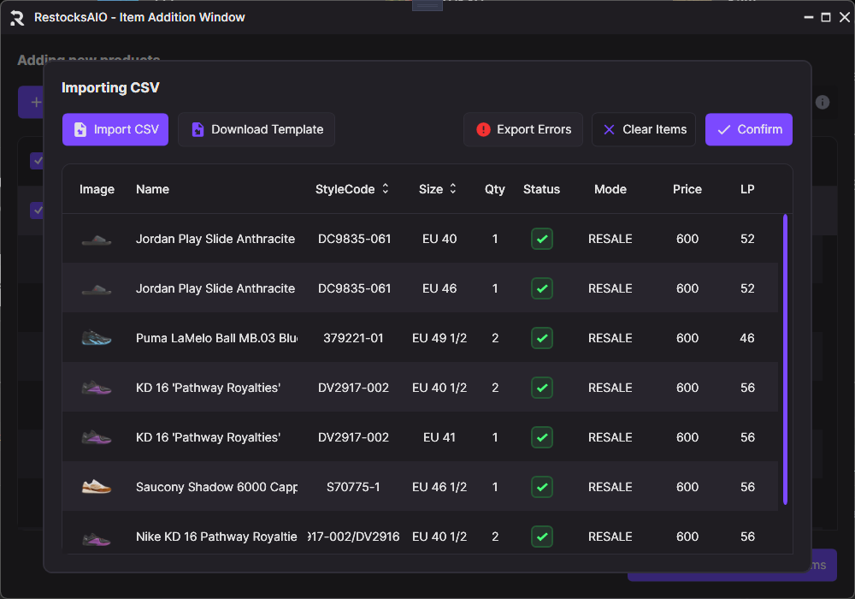Sort the table by Size column

tap(438, 189)
